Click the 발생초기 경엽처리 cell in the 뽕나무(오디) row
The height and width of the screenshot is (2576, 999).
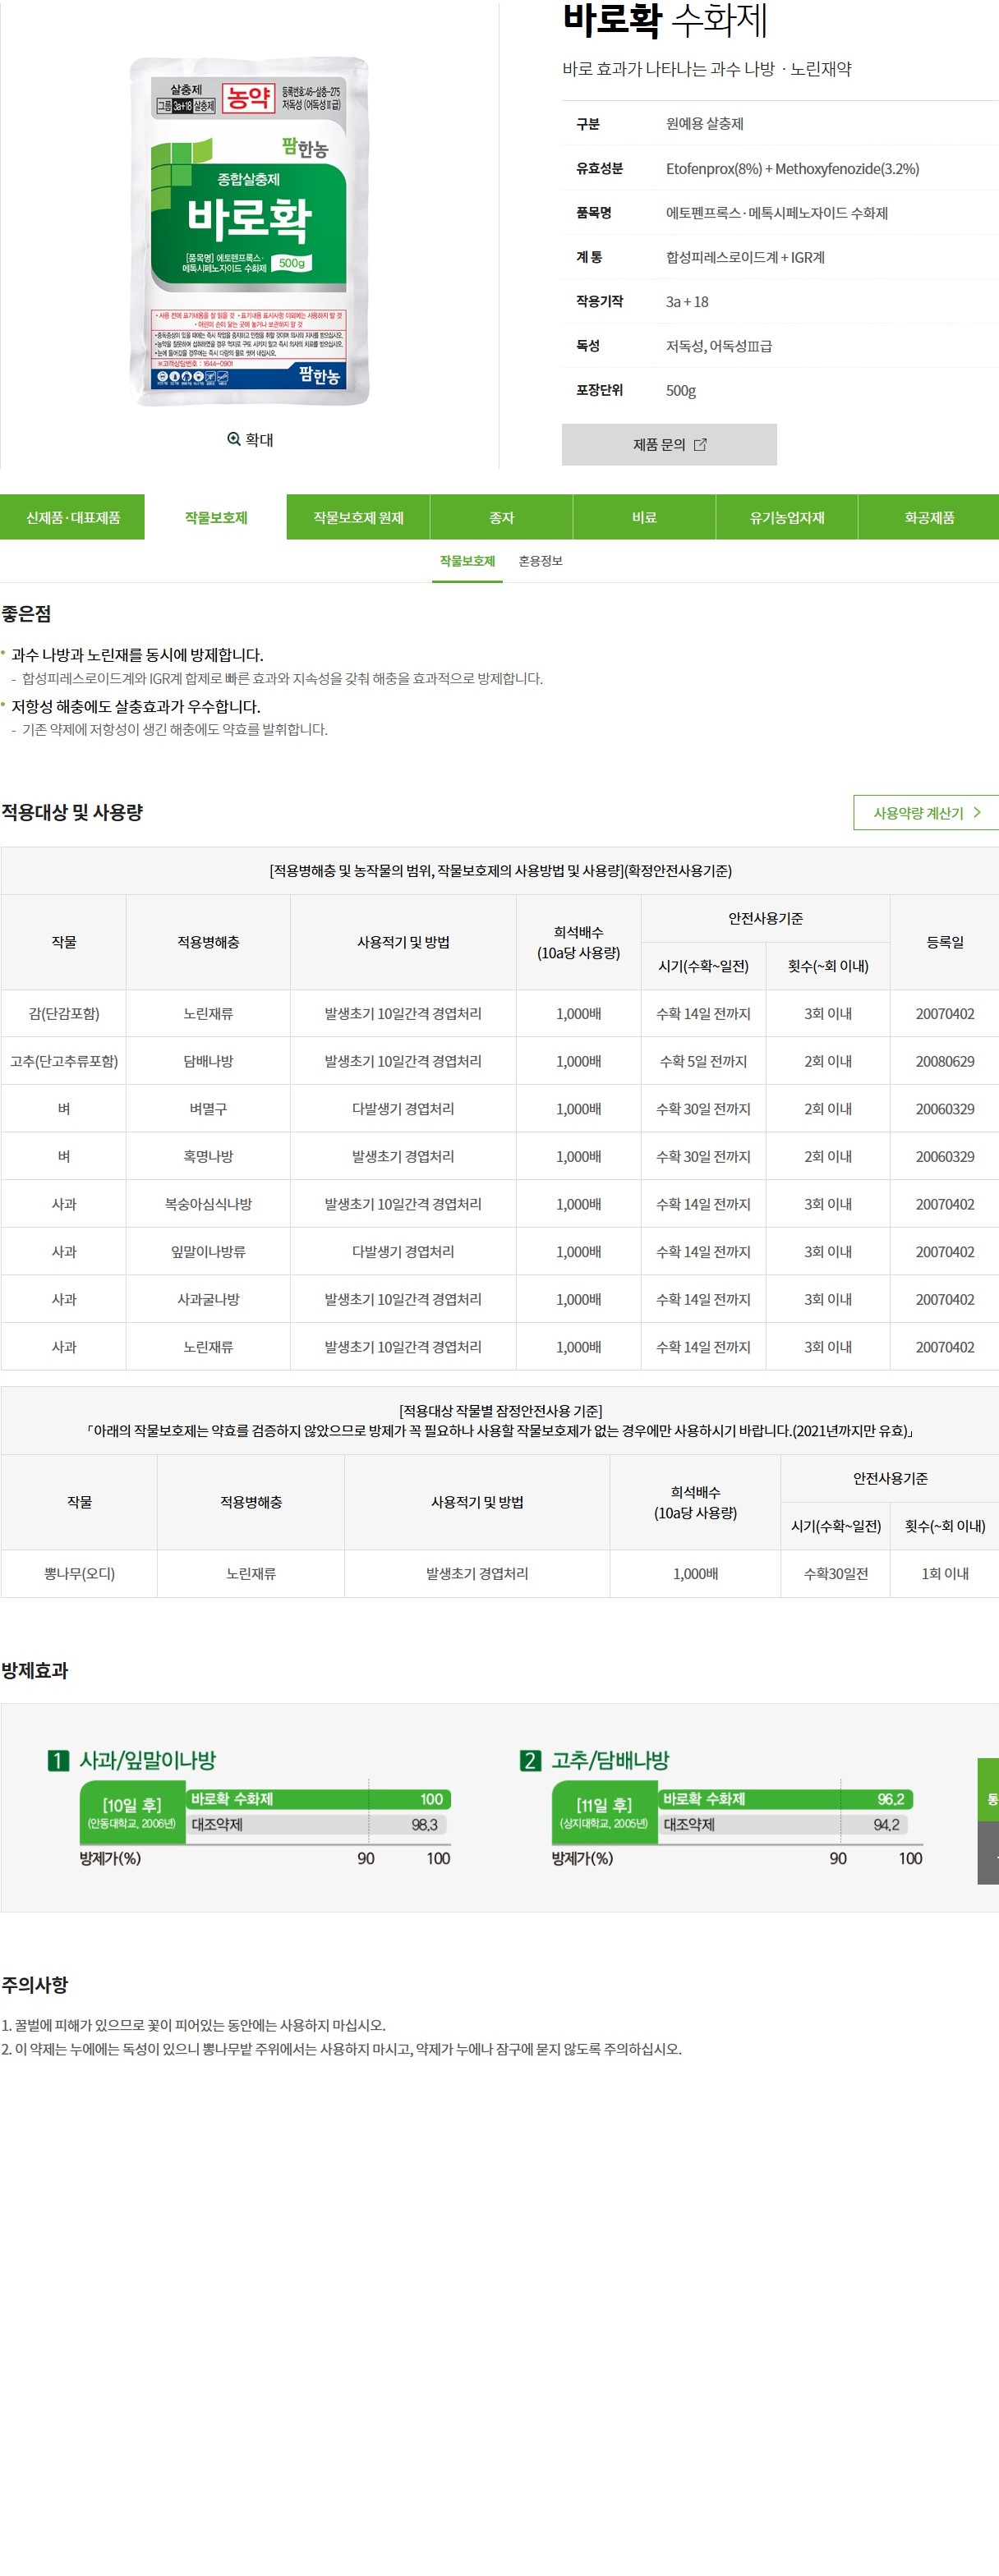click(477, 1574)
